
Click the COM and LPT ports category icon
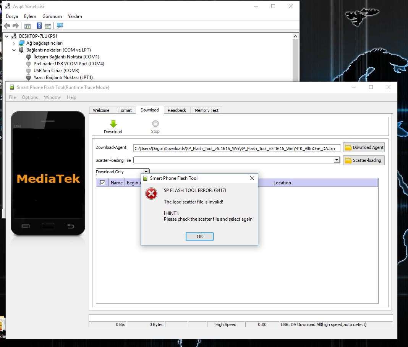[x=21, y=50]
